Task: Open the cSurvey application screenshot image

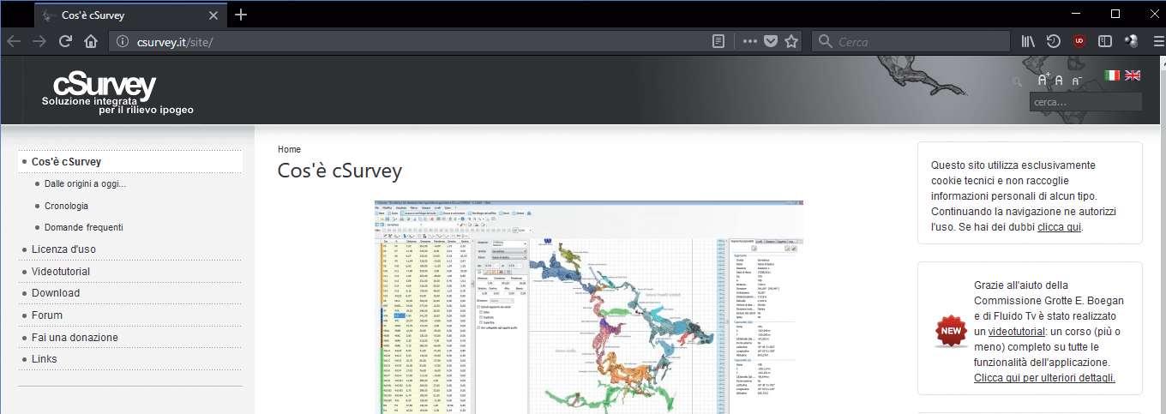Action: coord(588,307)
